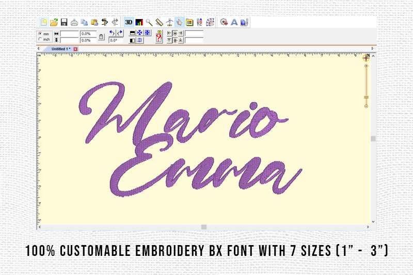Click the vertical scrollbar up arrow
Image resolution: width=413 pixels, height=275 pixels.
pos(373,56)
